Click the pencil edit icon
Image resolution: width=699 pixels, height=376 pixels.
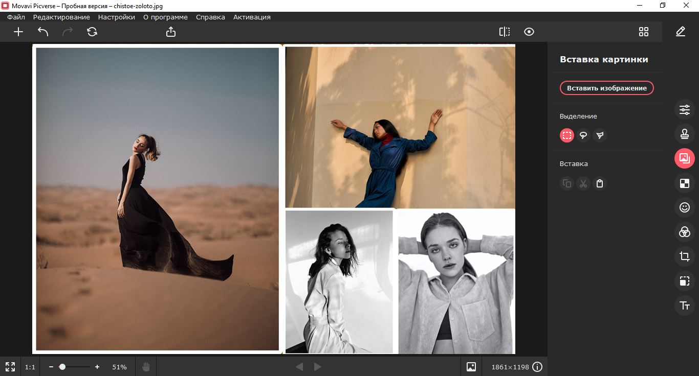(680, 32)
